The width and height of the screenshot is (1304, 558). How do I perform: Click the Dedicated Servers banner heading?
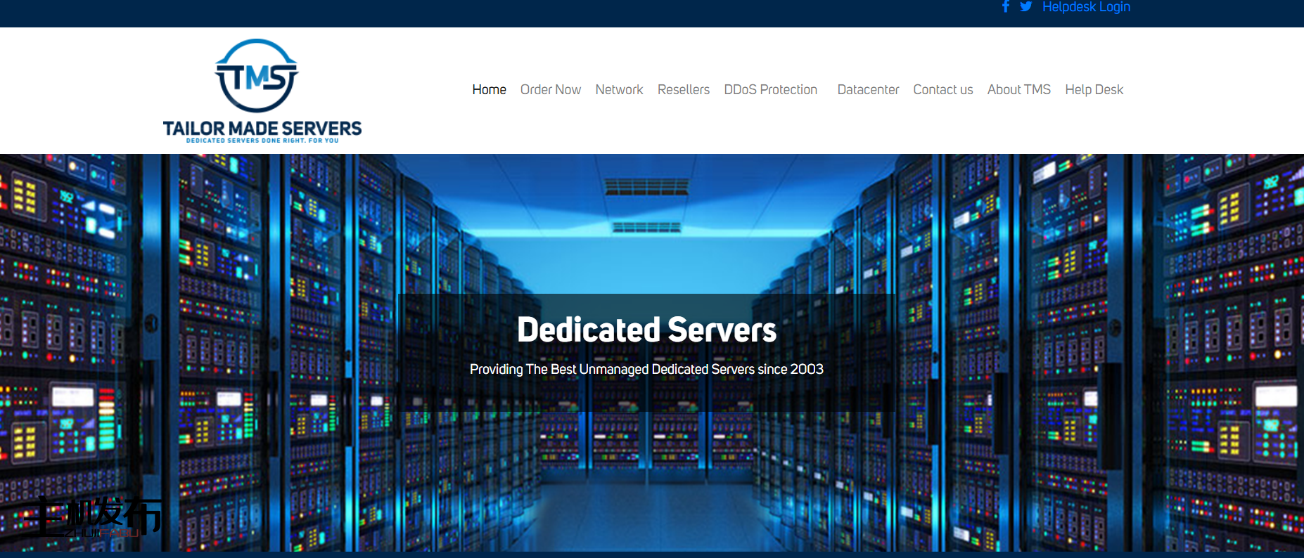(646, 330)
